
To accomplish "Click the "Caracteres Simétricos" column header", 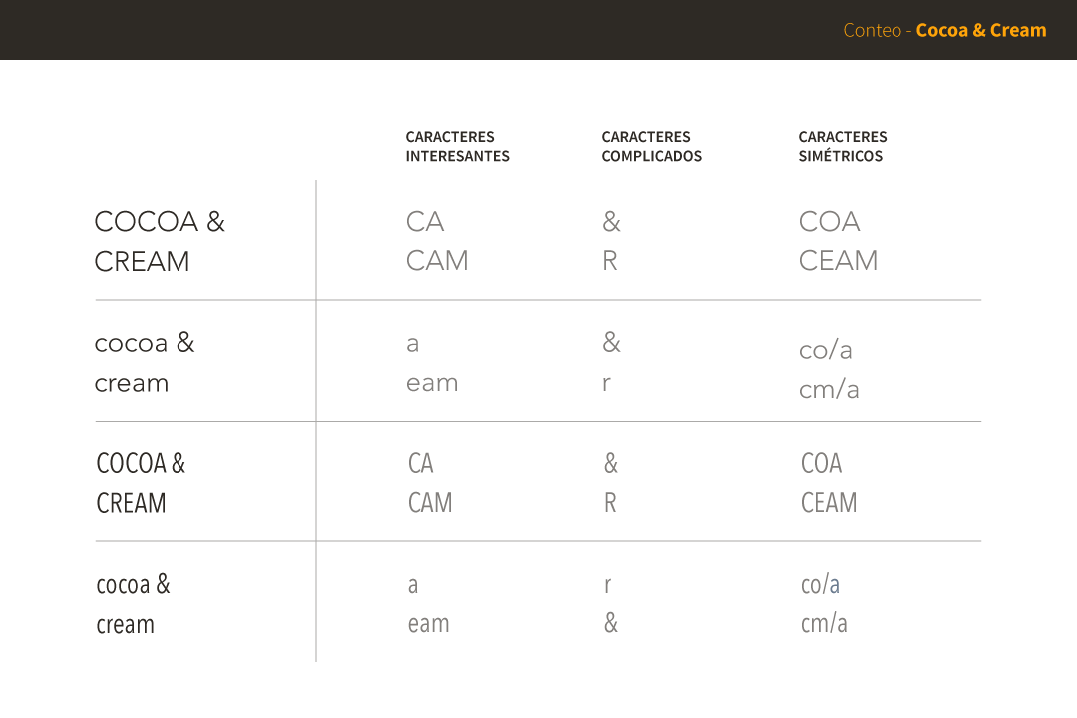I will 842,146.
